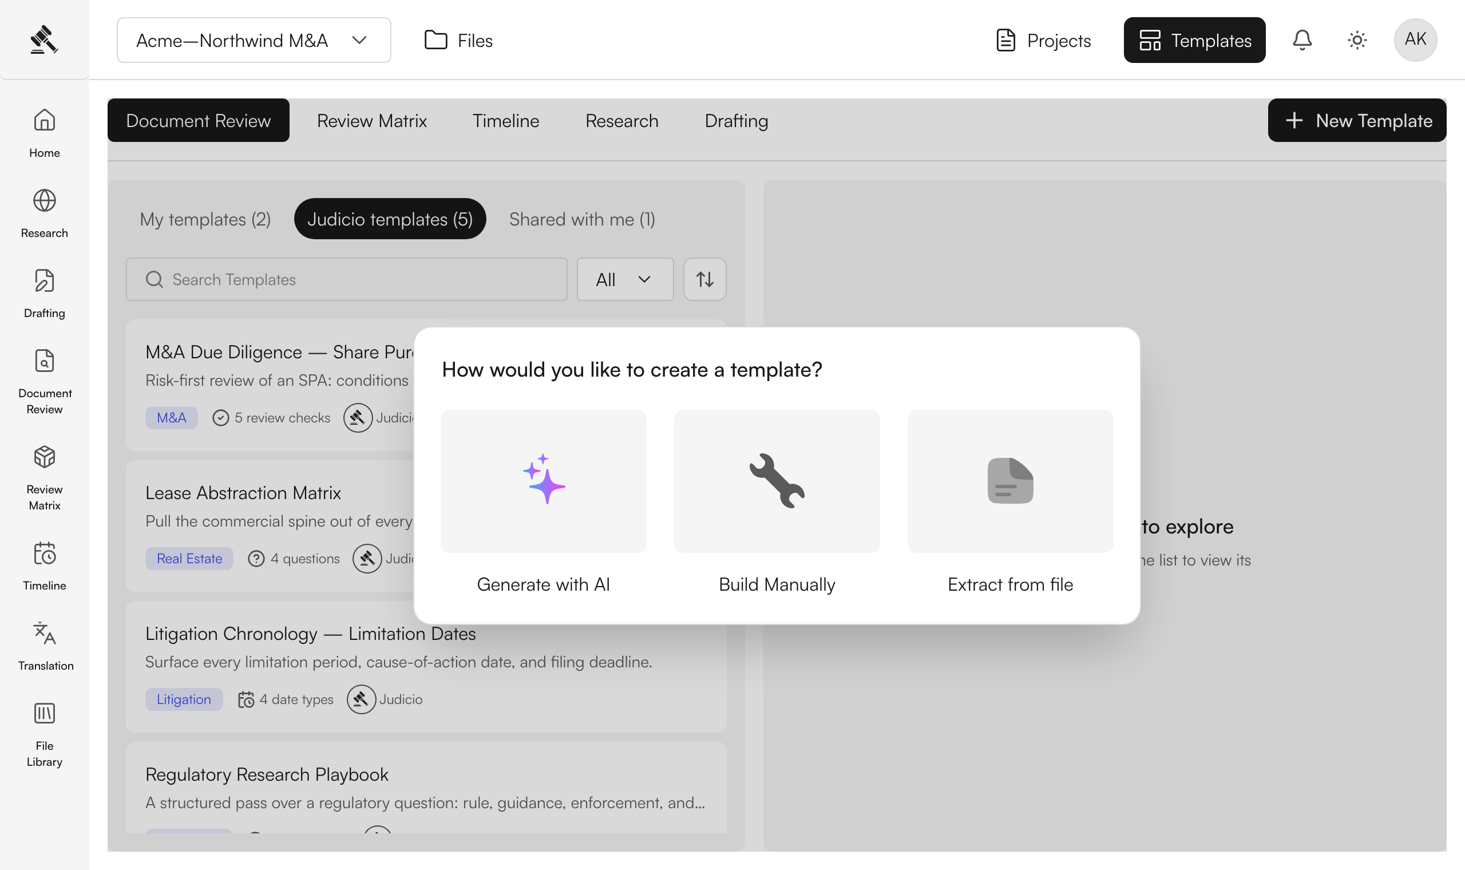Open Research from the left sidebar

(45, 214)
